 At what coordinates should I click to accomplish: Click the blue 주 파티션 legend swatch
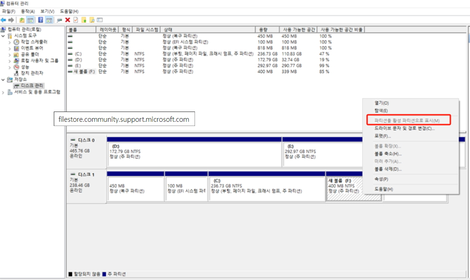tap(104, 274)
